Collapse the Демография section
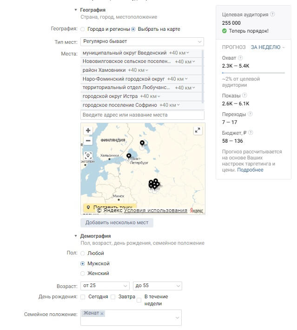The width and height of the screenshot is (297, 330). pos(76,236)
